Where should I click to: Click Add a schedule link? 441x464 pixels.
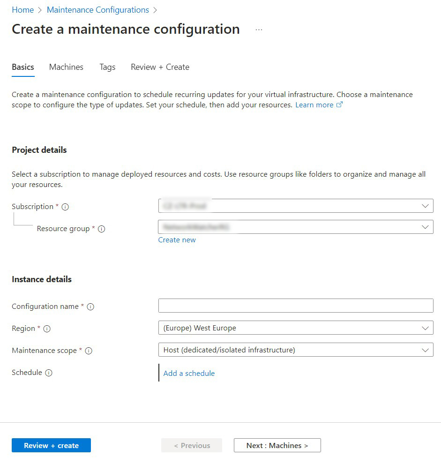click(x=189, y=374)
